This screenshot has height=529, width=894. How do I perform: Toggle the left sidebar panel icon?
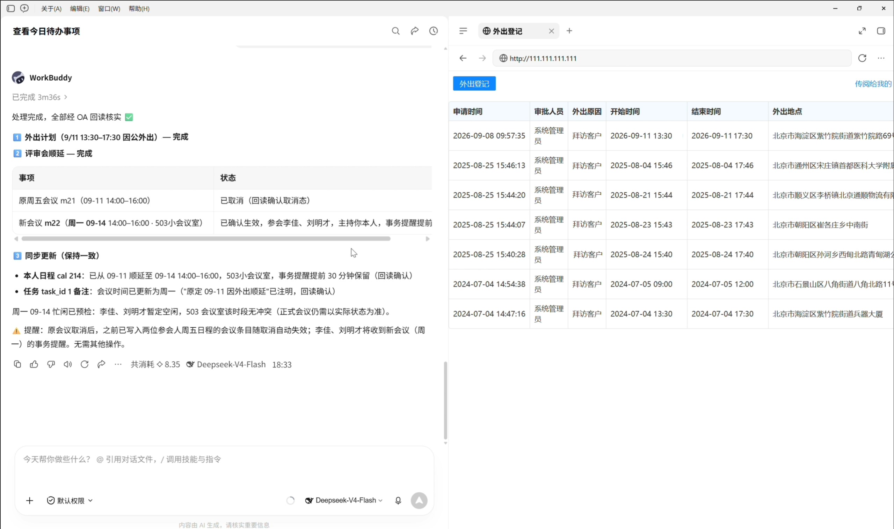pos(11,8)
